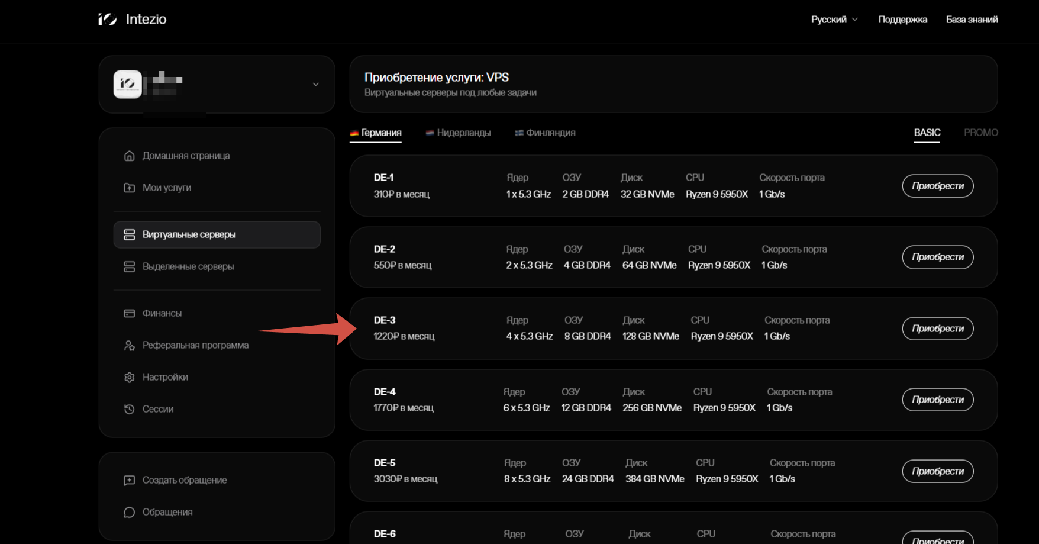This screenshot has height=544, width=1039.
Task: Switch to the Нидерланды tab
Action: point(458,133)
